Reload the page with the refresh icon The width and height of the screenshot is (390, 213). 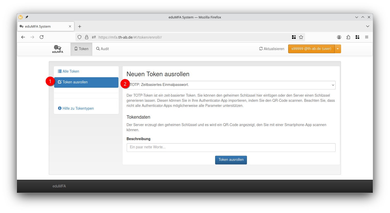click(42, 37)
